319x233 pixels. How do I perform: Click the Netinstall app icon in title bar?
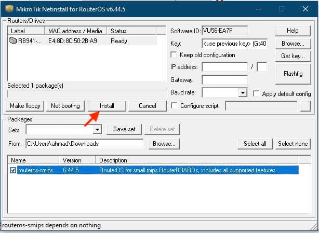9,9
